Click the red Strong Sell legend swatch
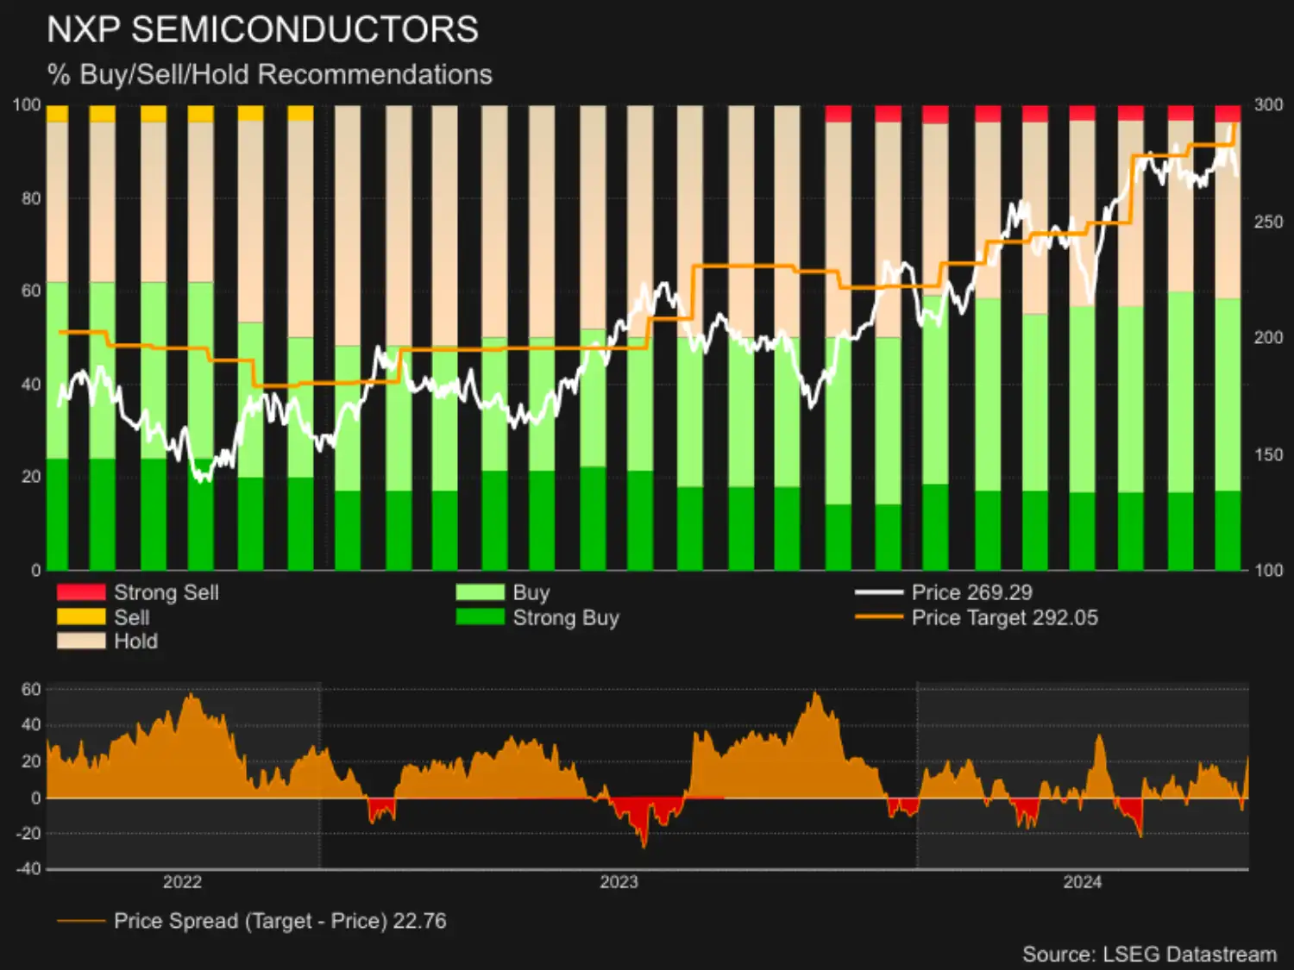 [81, 592]
